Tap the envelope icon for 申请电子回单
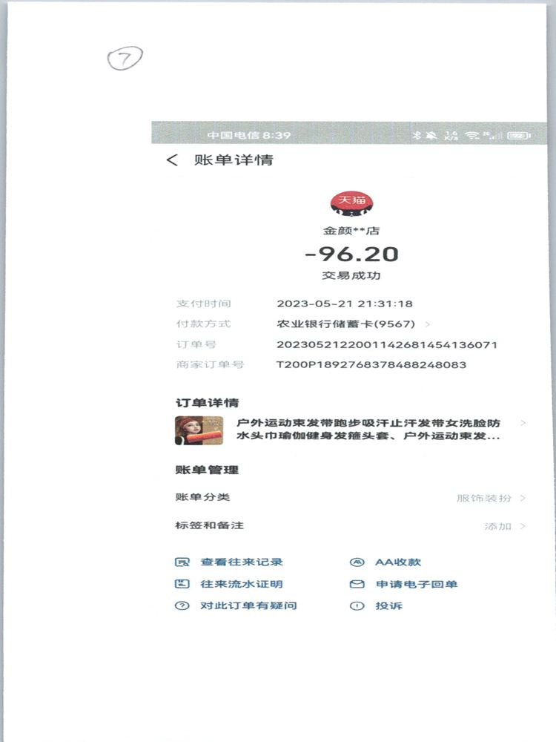 [357, 584]
